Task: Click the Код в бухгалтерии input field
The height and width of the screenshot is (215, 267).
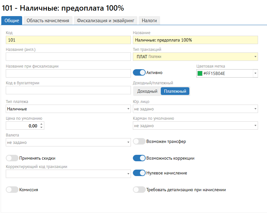Action: point(68,90)
